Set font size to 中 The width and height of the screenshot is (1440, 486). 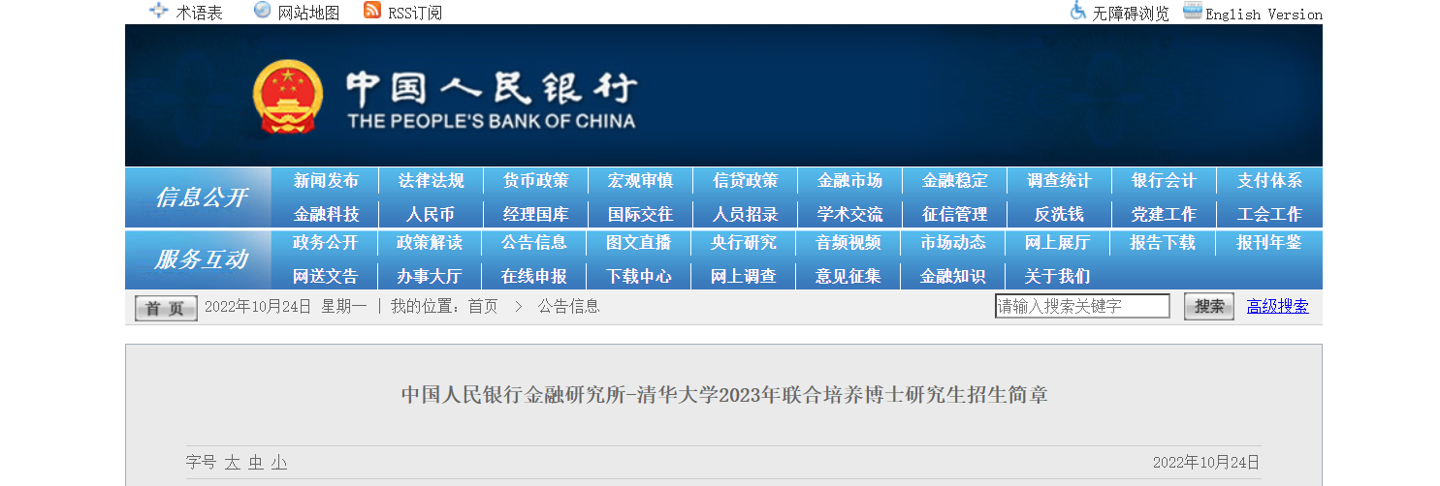coord(255,463)
